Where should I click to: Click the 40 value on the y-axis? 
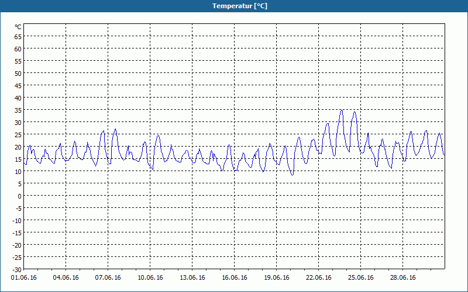pyautogui.click(x=18, y=98)
